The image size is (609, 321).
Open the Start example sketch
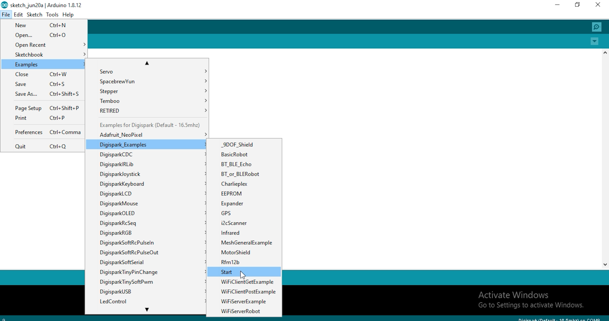[x=226, y=272]
